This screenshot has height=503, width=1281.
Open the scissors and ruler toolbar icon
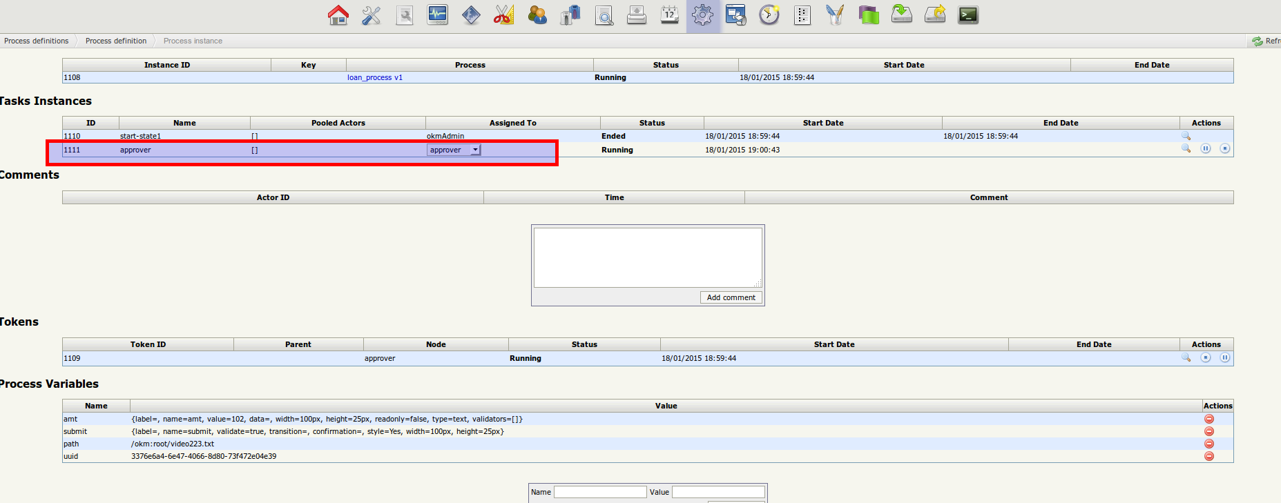pos(503,15)
